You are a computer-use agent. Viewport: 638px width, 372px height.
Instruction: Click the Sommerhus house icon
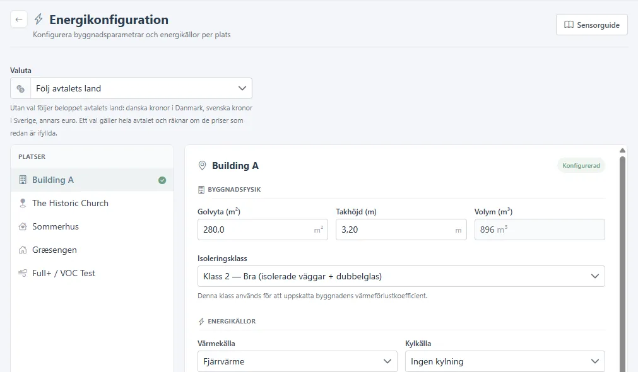23,227
